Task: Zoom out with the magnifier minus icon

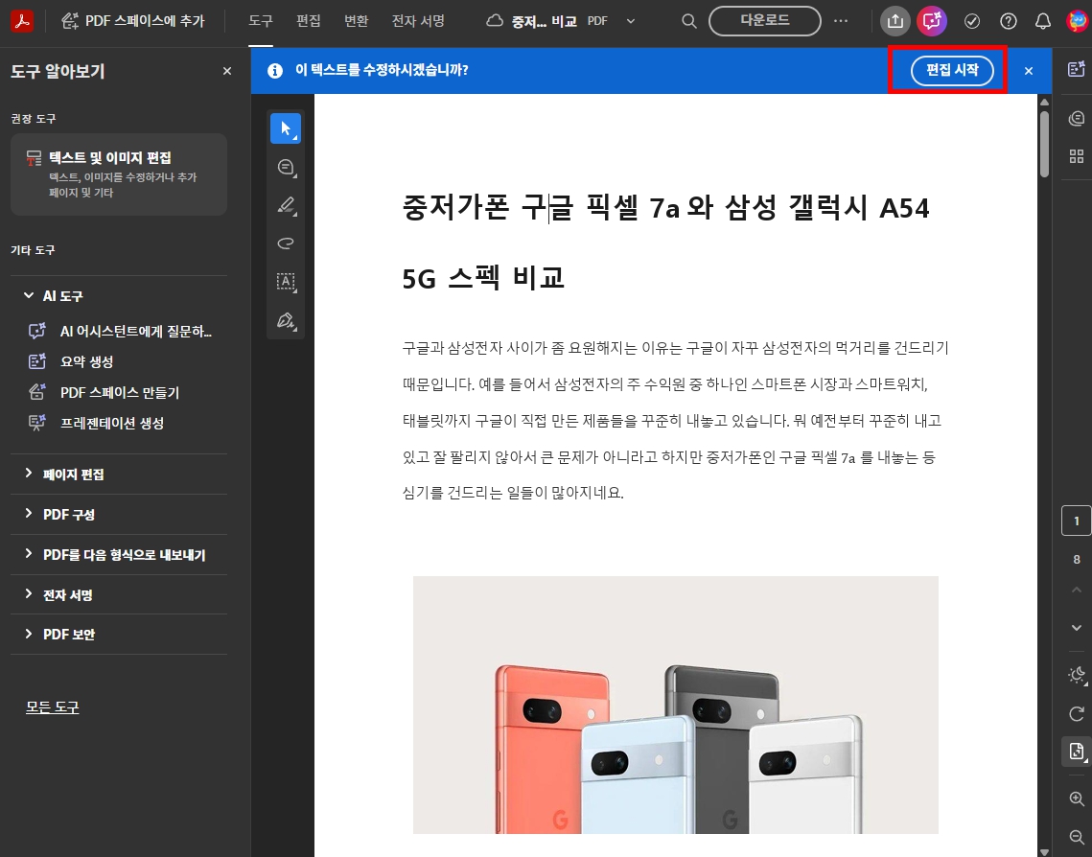Action: click(x=1076, y=837)
